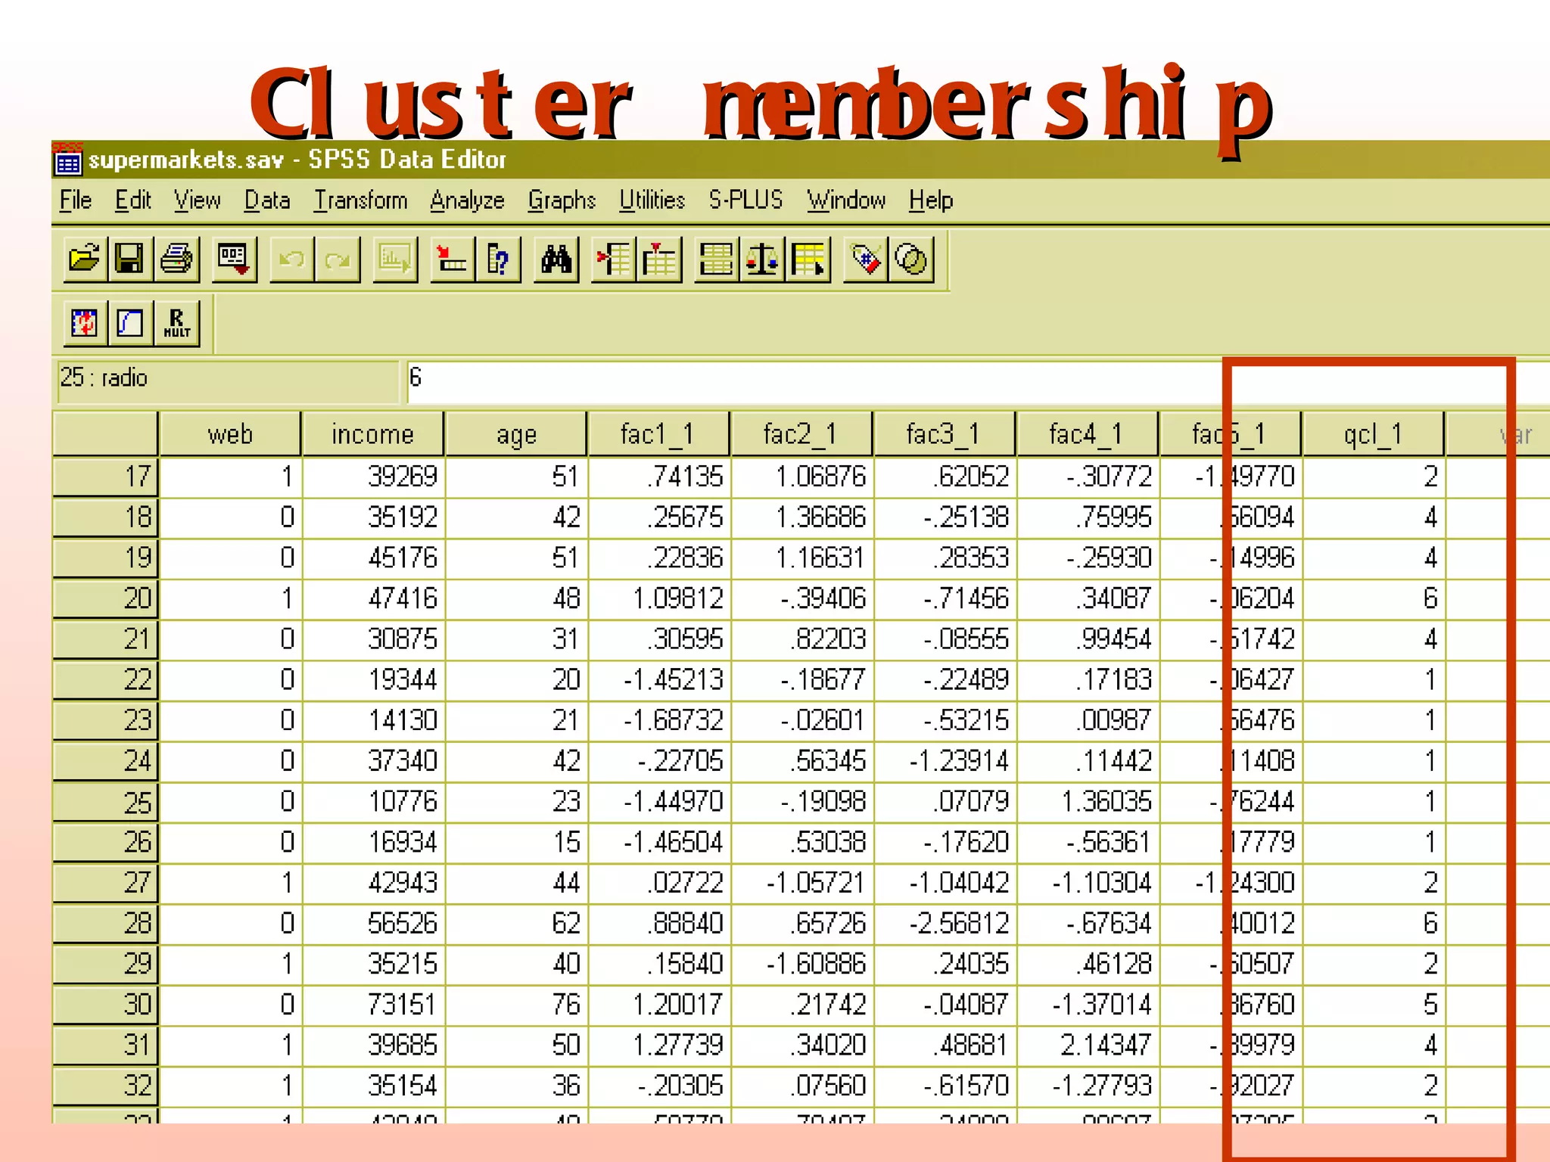Viewport: 1550px width, 1162px height.
Task: Select the age column header
Action: (x=516, y=434)
